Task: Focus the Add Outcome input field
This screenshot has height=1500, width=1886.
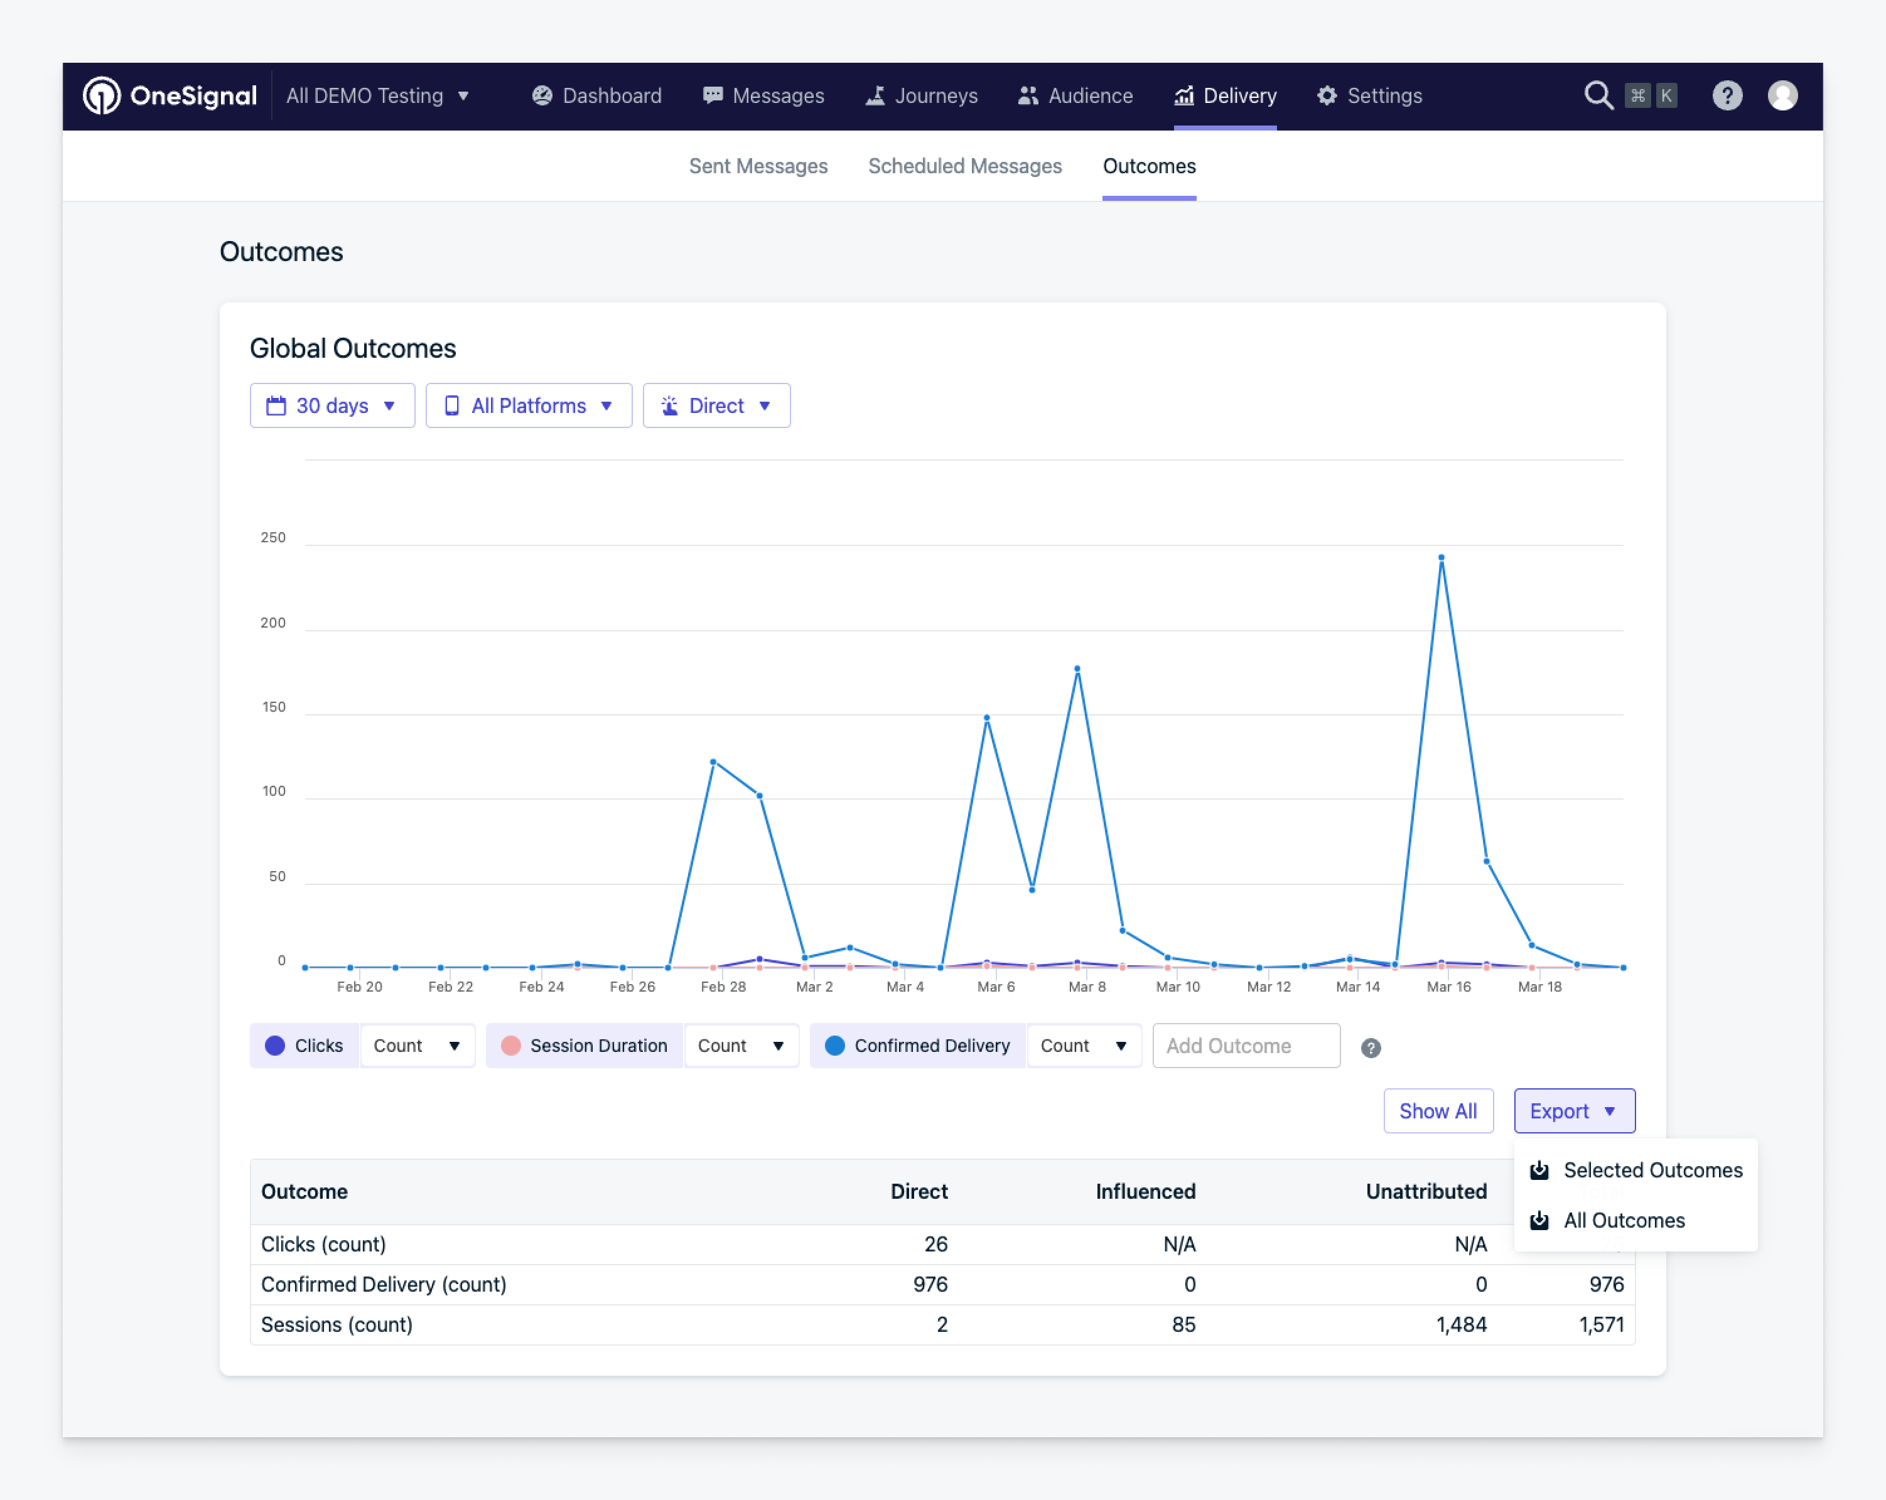Action: pos(1245,1045)
